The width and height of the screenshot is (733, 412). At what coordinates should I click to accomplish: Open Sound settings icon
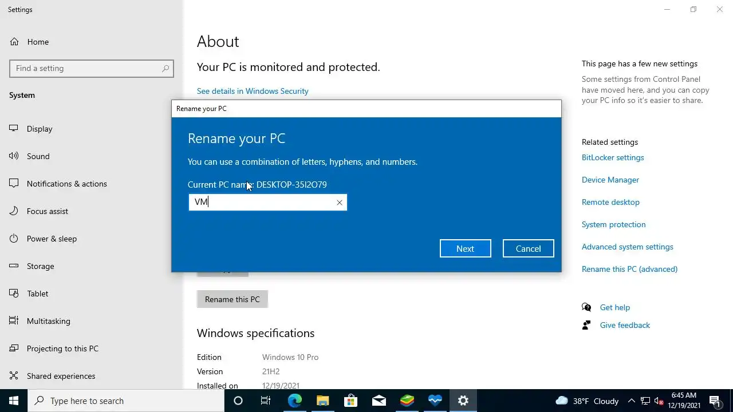[x=14, y=156]
